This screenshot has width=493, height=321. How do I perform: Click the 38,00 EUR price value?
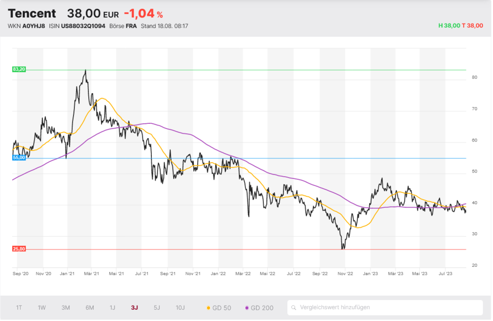[x=93, y=14]
